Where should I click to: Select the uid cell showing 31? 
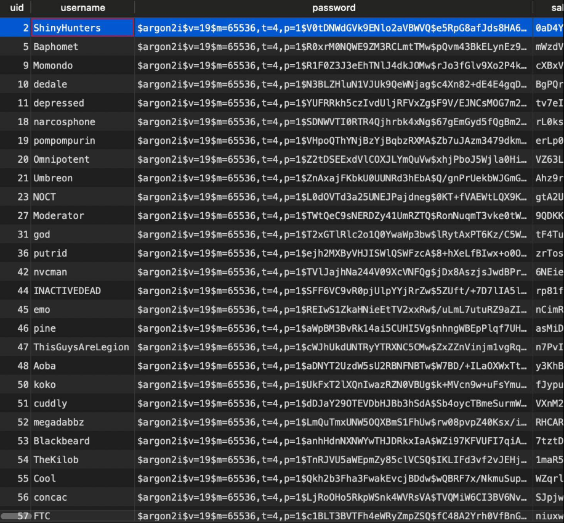coord(23,234)
